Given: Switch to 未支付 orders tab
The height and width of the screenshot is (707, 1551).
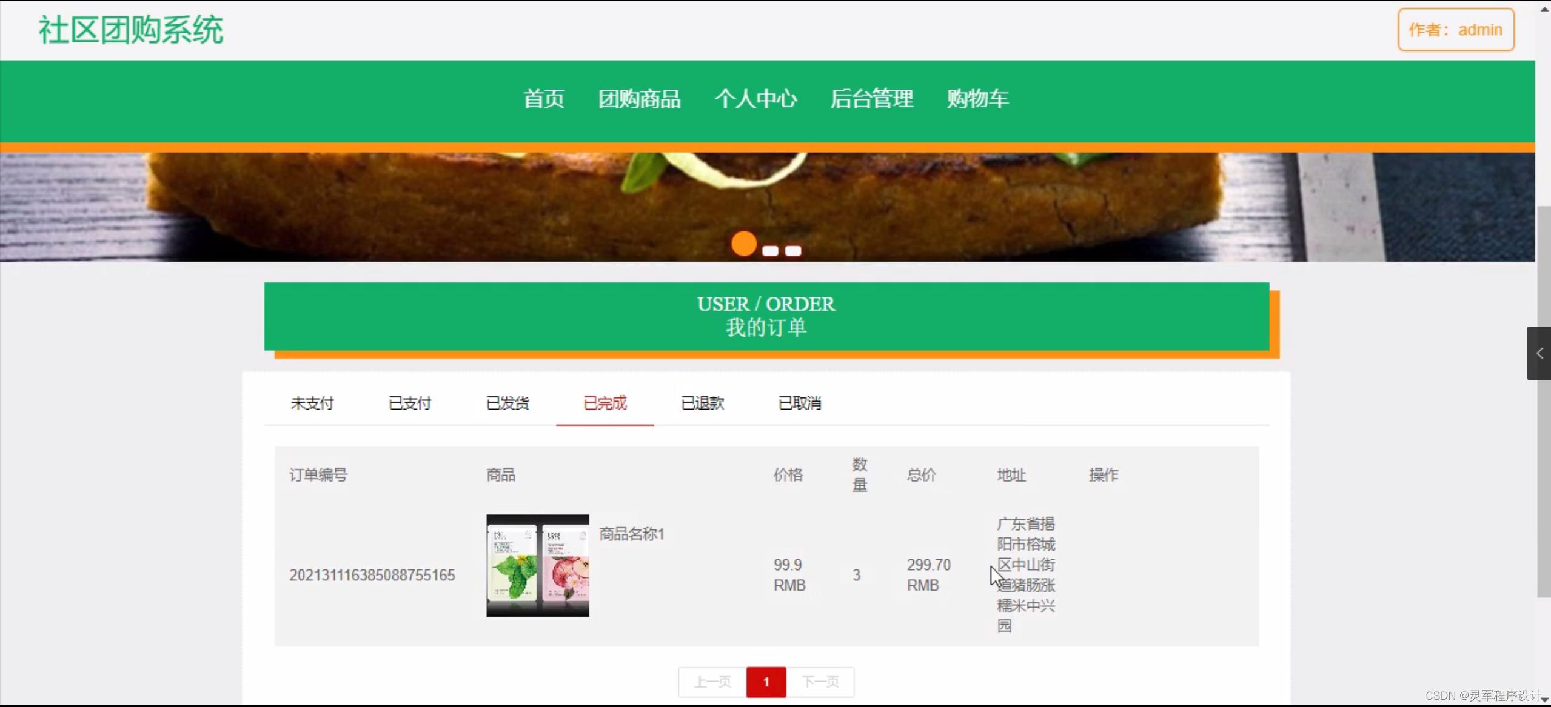Looking at the screenshot, I should [x=312, y=403].
